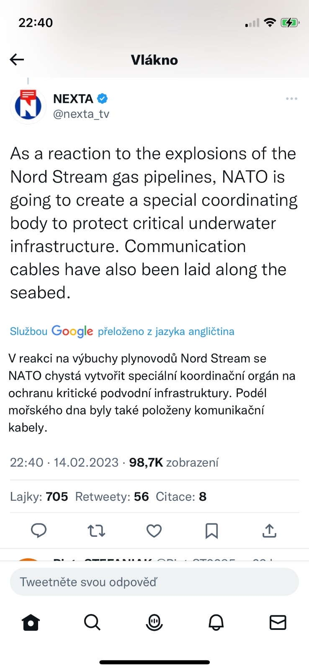
Task: Tap the 'Tweetněte svou odpověď' reply field
Action: (154, 582)
